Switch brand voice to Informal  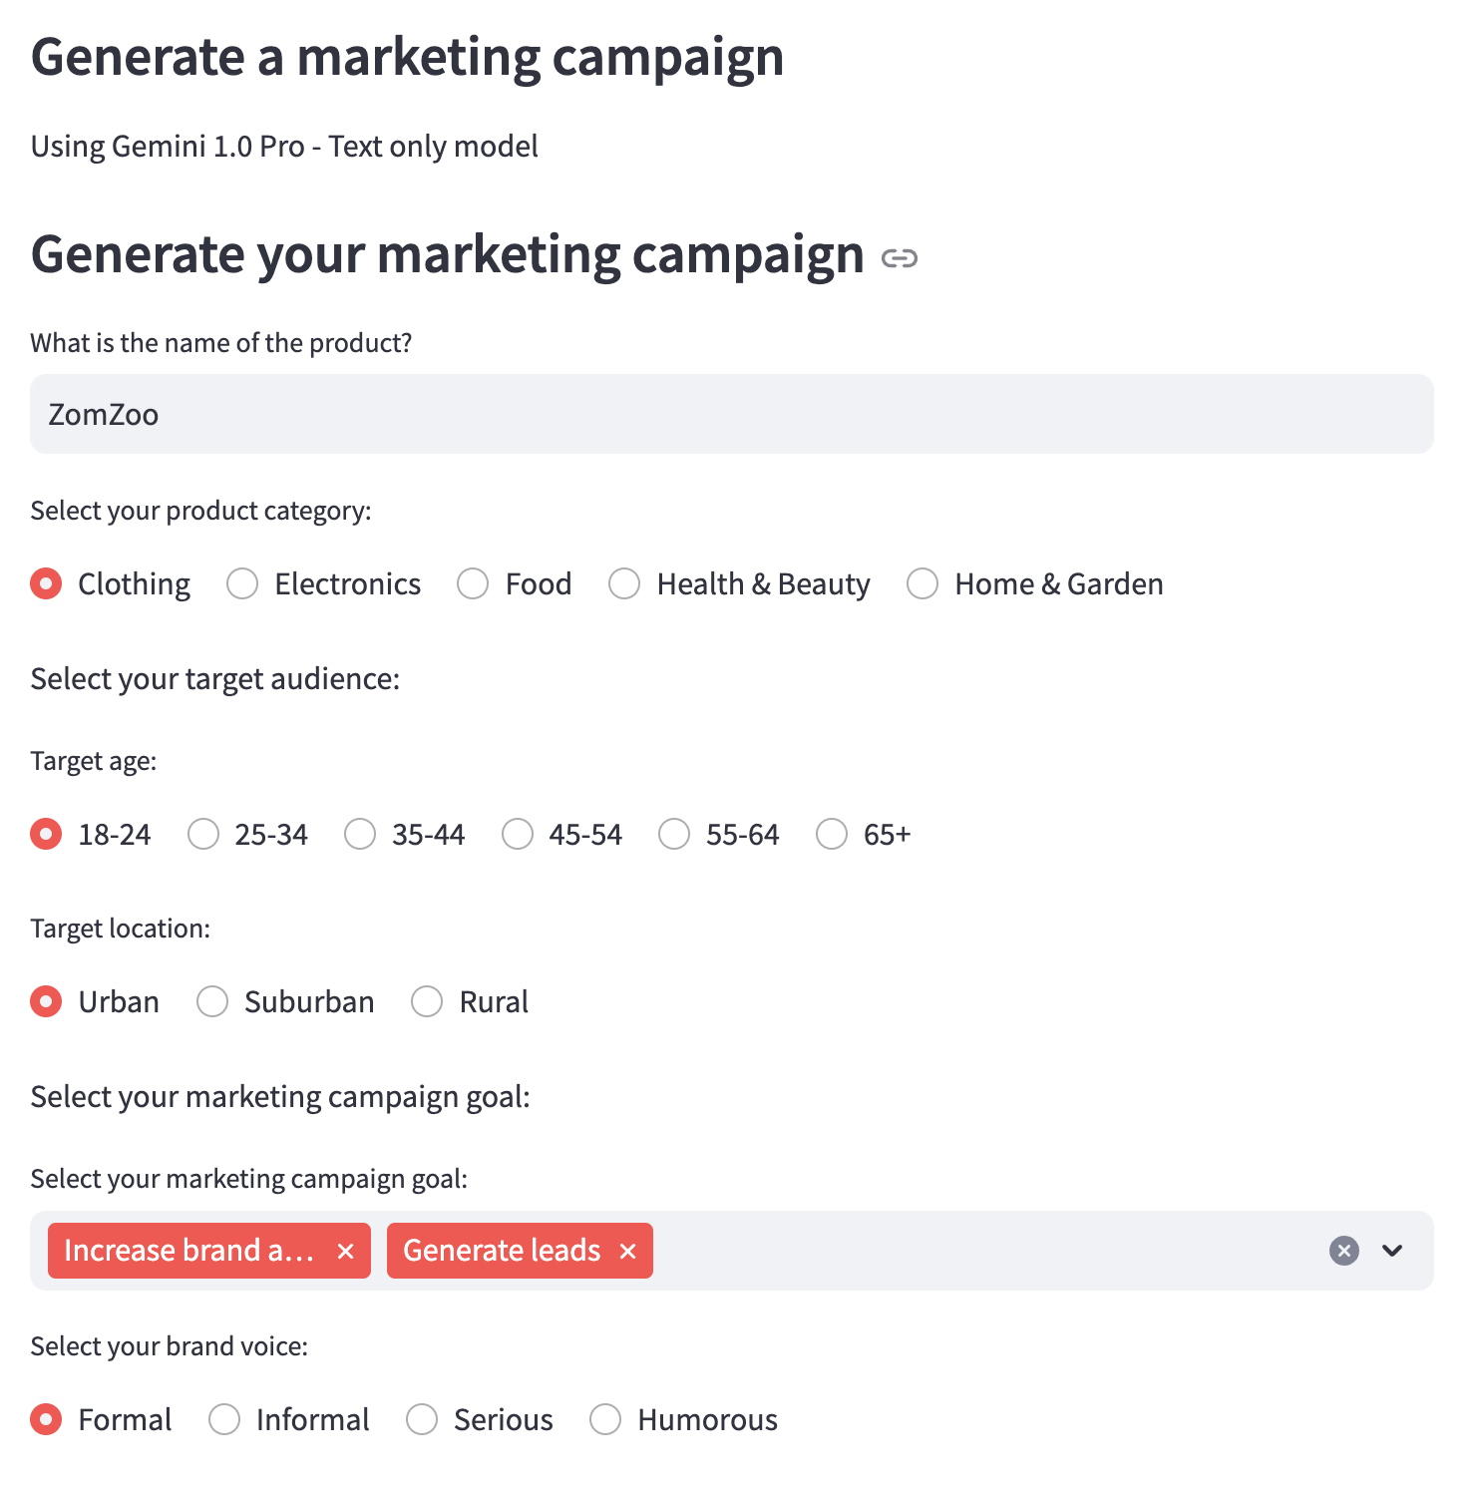click(x=224, y=1420)
